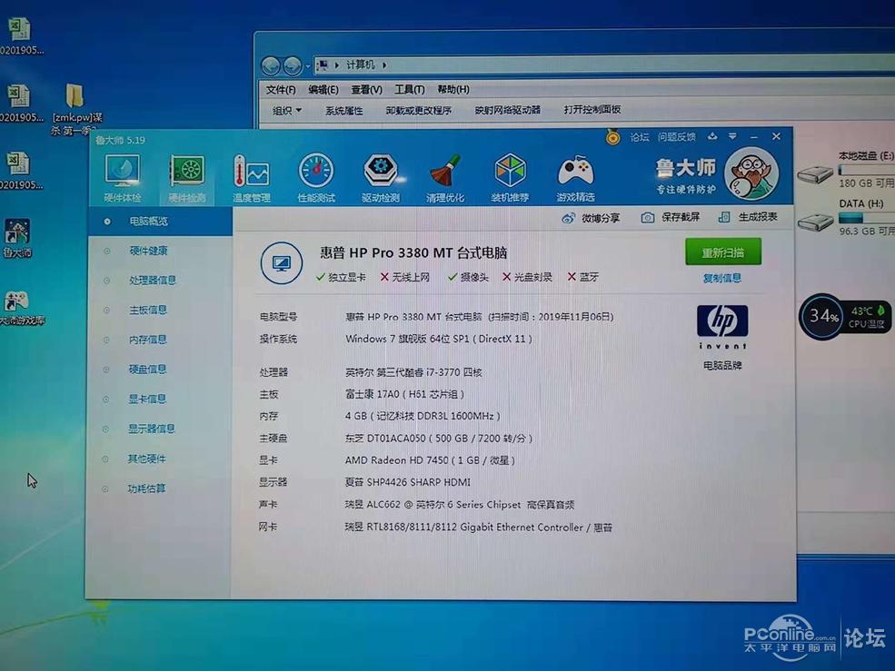Click the 鲁大师 mascot avatar
Image resolution: width=895 pixels, height=671 pixels.
pyautogui.click(x=751, y=173)
